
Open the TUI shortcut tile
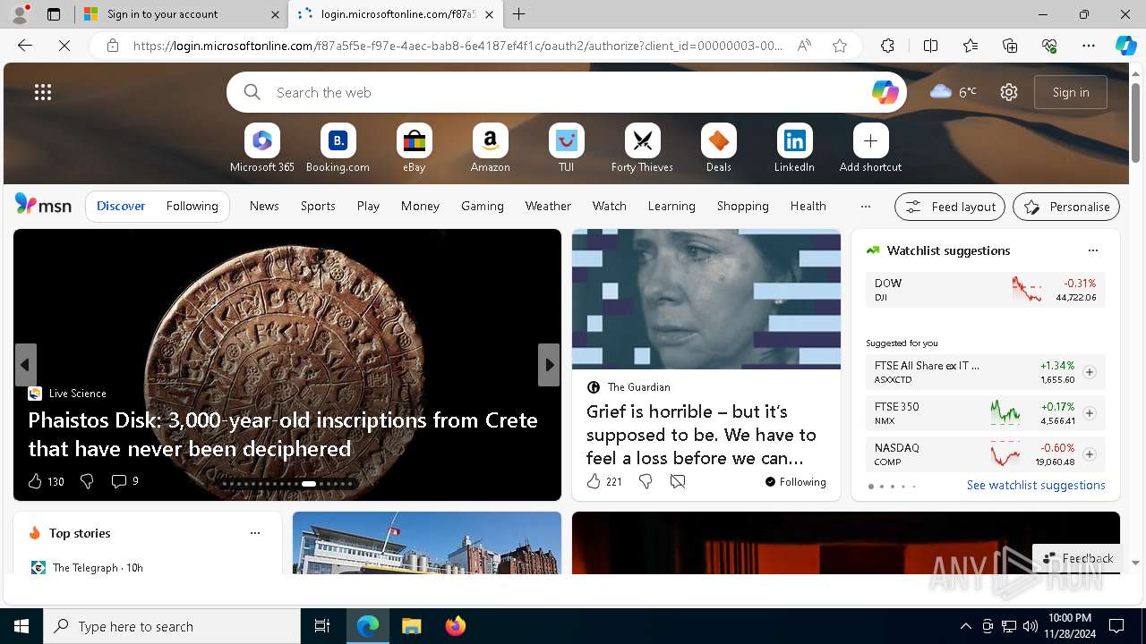566,148
